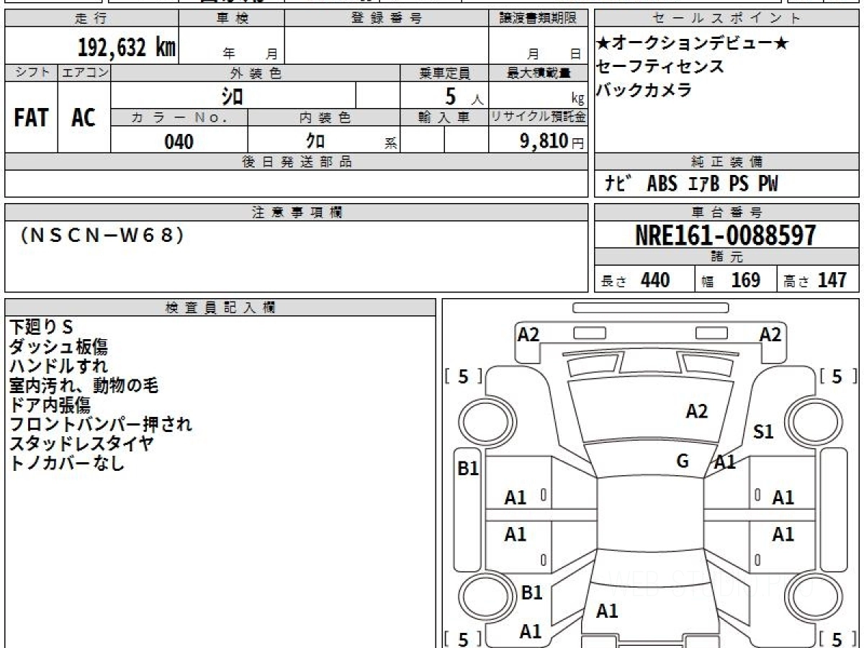The width and height of the screenshot is (864, 648).
Task: Click the mileage value 192,632 km
Action: click(x=126, y=48)
